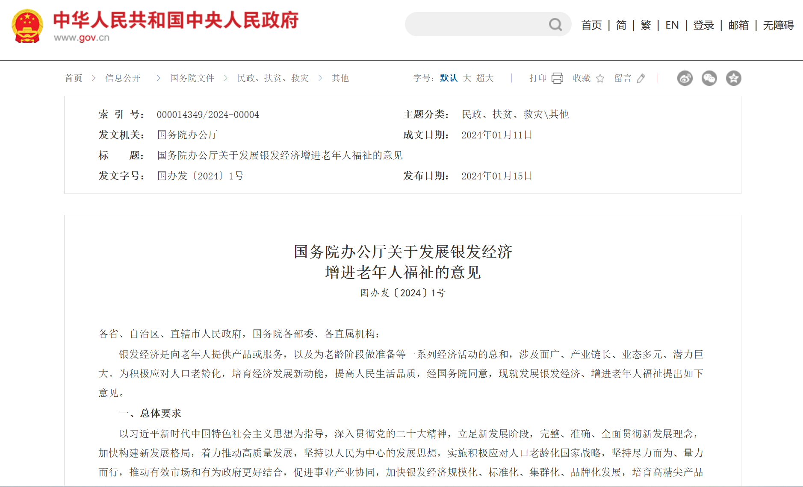Open 民政、扶贫、救灾 breadcrumb category

[x=273, y=78]
